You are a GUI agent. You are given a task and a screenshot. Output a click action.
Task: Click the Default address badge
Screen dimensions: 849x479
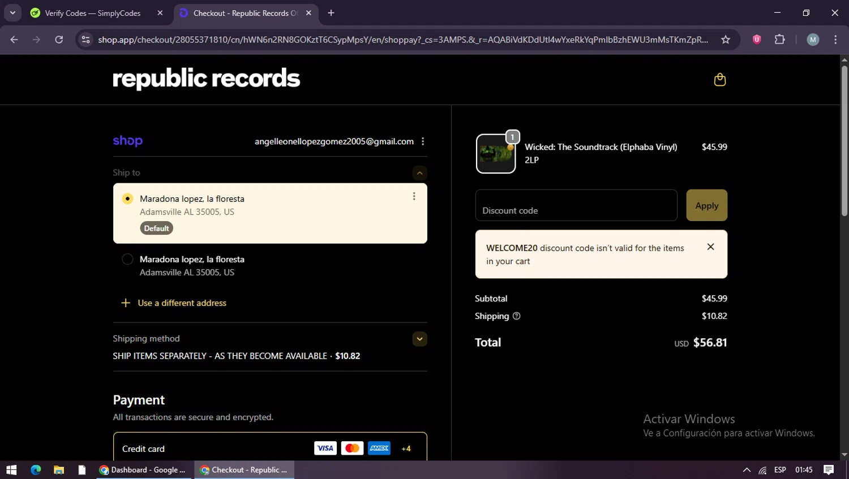click(x=156, y=228)
